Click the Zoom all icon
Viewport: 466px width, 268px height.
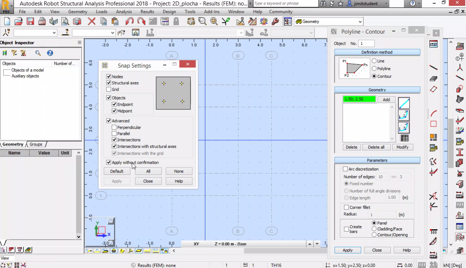tap(214, 21)
